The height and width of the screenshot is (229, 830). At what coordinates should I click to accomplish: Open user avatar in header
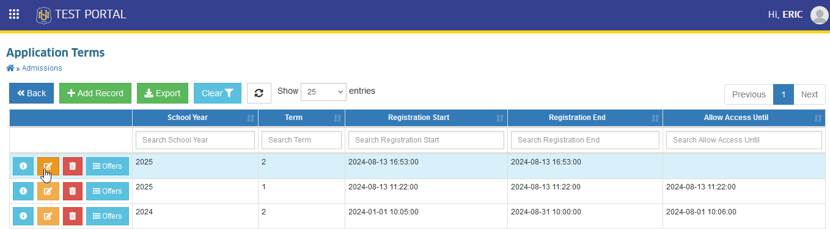pyautogui.click(x=819, y=15)
